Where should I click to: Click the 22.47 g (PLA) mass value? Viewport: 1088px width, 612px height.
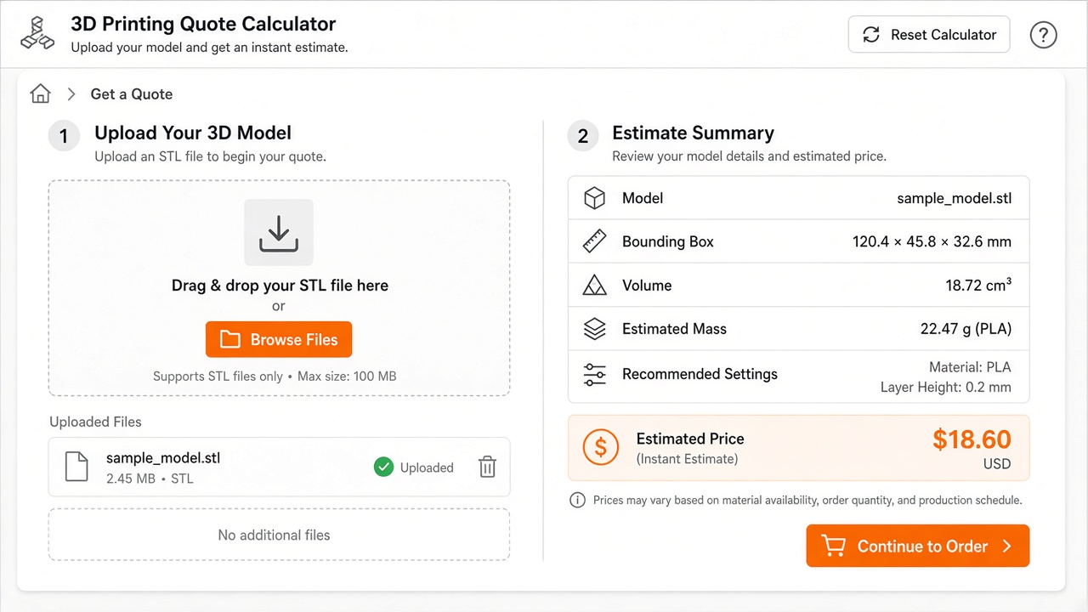[966, 329]
